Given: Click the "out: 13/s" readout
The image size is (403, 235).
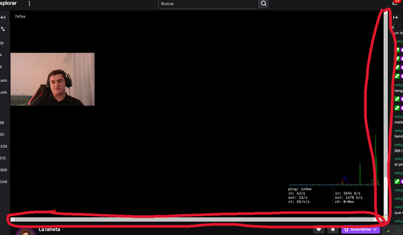Looking at the screenshot, I should point(298,198).
